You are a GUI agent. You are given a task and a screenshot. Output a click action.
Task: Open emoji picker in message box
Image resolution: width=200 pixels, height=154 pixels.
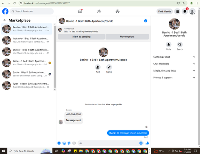[141, 143]
